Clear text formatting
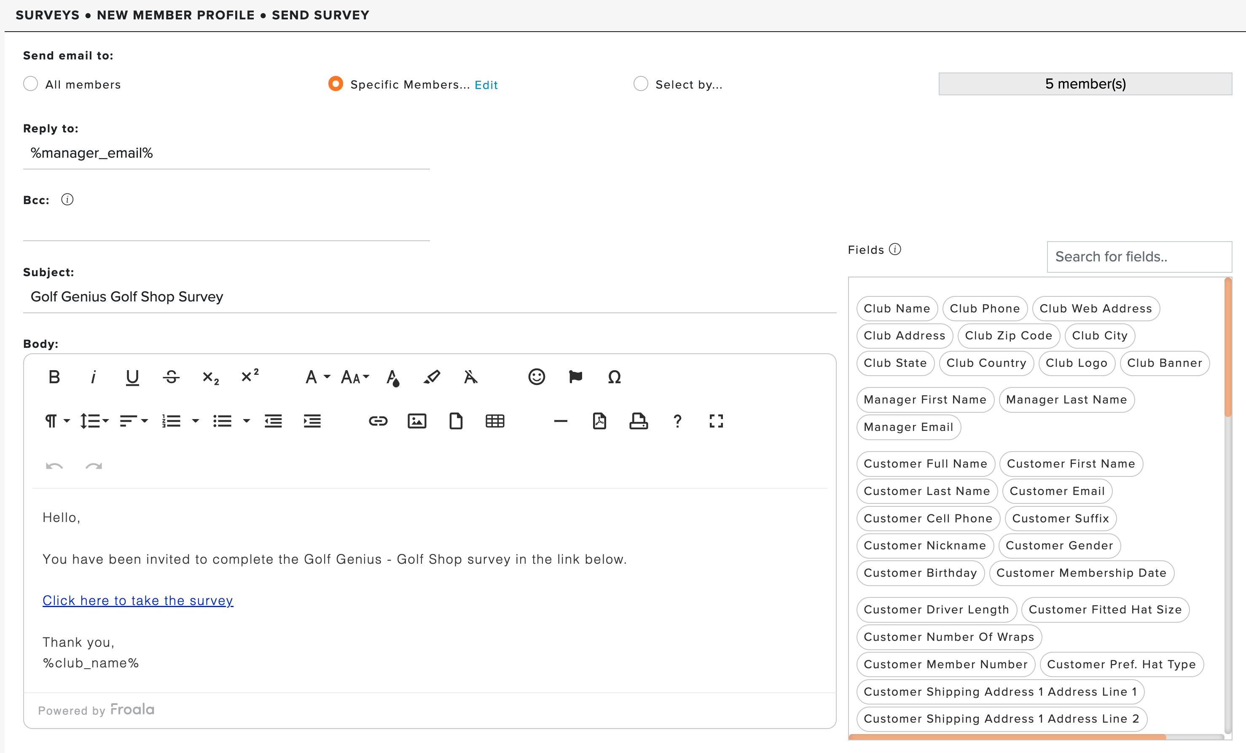This screenshot has height=753, width=1246. coord(471,377)
